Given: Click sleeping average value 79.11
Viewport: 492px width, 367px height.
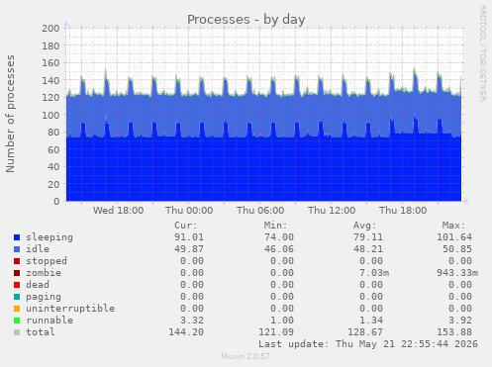Looking at the screenshot, I should pos(368,237).
